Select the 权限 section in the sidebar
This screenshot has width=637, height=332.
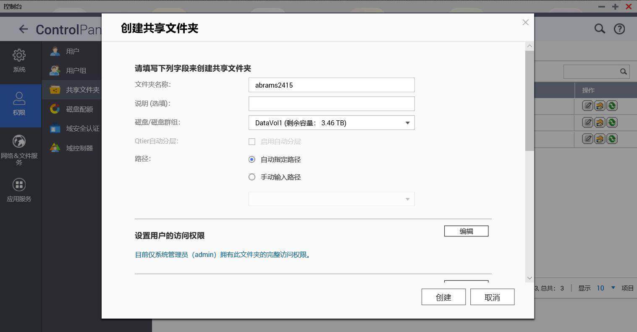[19, 105]
